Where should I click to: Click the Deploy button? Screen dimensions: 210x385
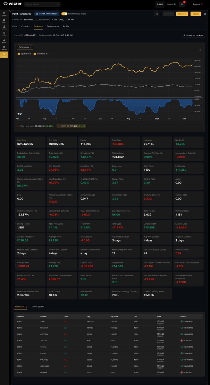point(196,14)
